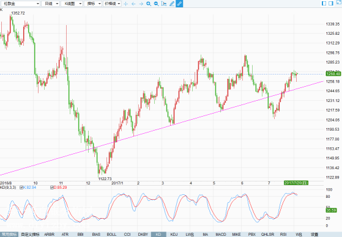
Task: Select the ARBR indicator tab
Action: pos(50,235)
